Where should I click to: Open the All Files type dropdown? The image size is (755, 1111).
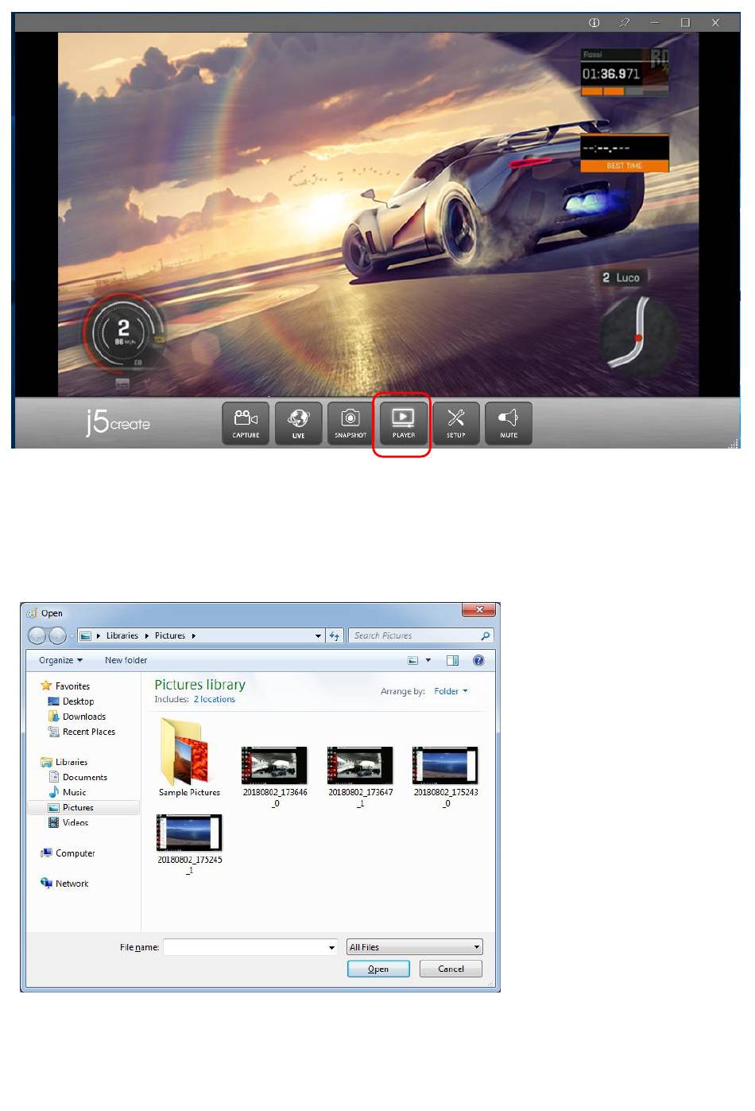pyautogui.click(x=415, y=948)
